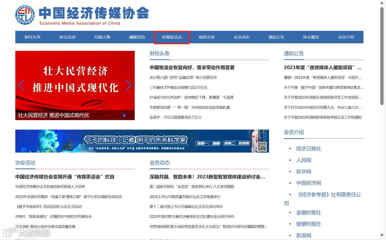Open the 明星企业 nav menu item
The width and height of the screenshot is (386, 240).
coord(207,37)
